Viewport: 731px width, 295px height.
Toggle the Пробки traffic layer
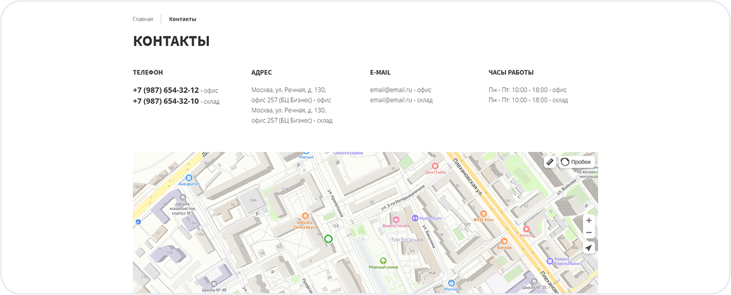click(x=576, y=162)
